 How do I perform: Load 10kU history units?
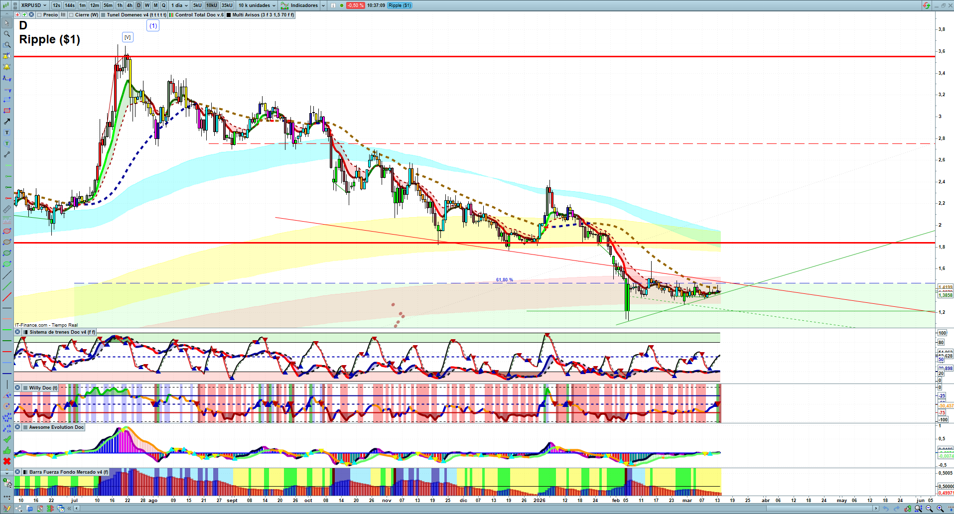[212, 5]
